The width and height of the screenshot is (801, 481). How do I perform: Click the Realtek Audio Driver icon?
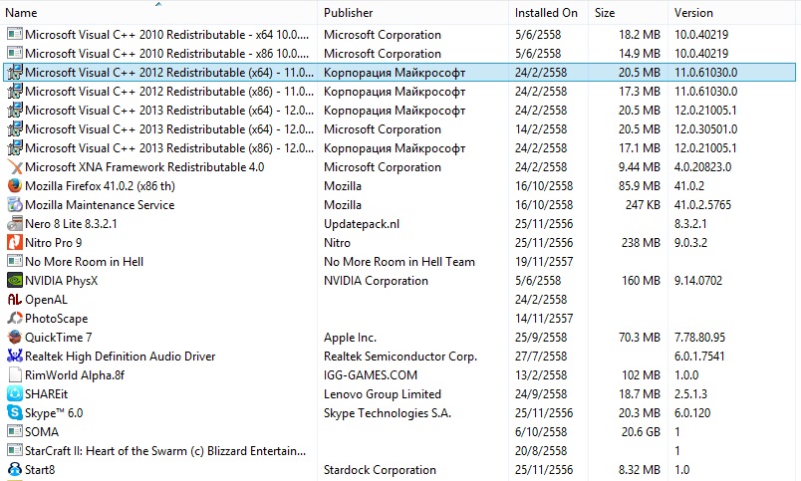coord(15,356)
